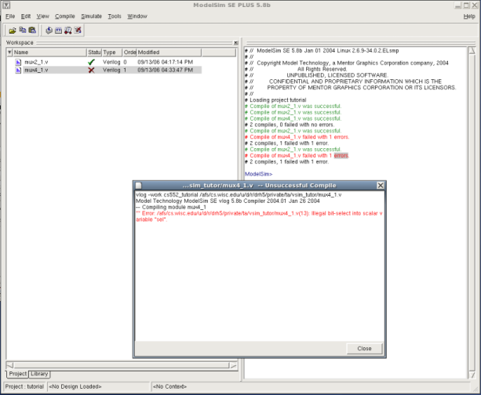Click the Copy toolbar icon

(x=23, y=30)
